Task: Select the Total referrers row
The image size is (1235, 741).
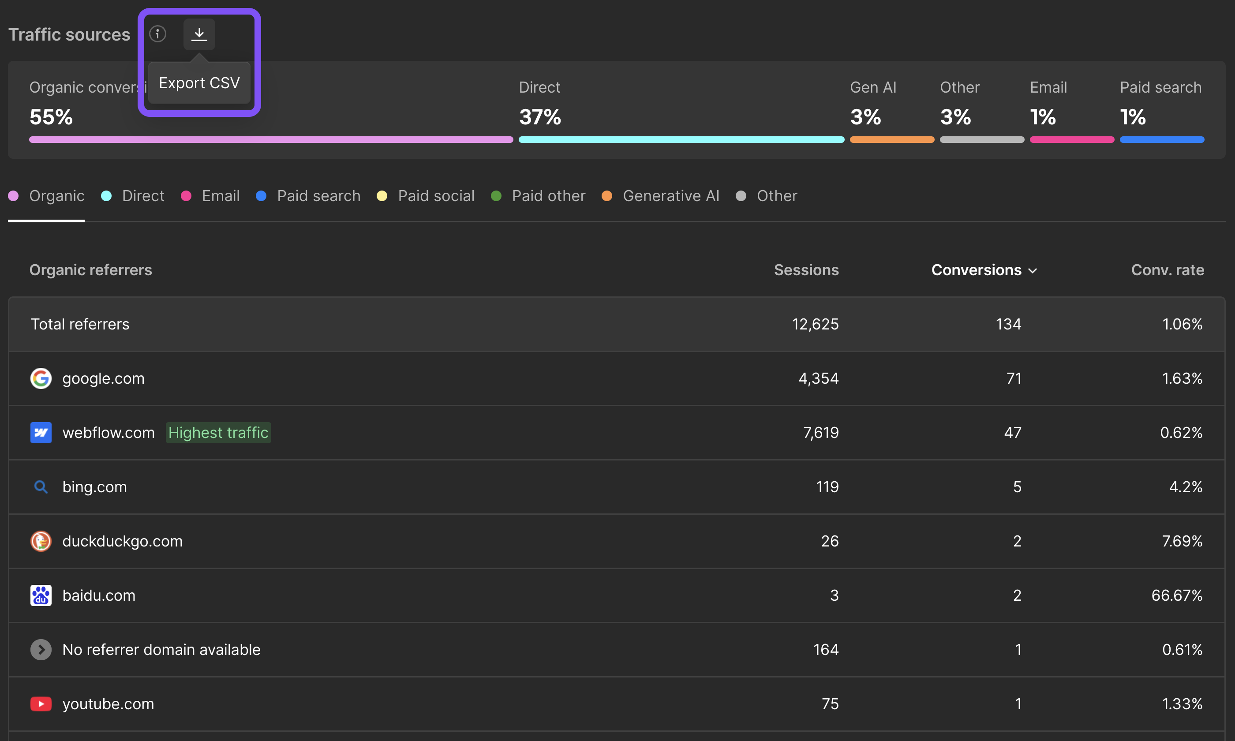Action: pyautogui.click(x=80, y=324)
